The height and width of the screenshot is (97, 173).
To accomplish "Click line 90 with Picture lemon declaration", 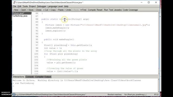I will click(x=97, y=25).
